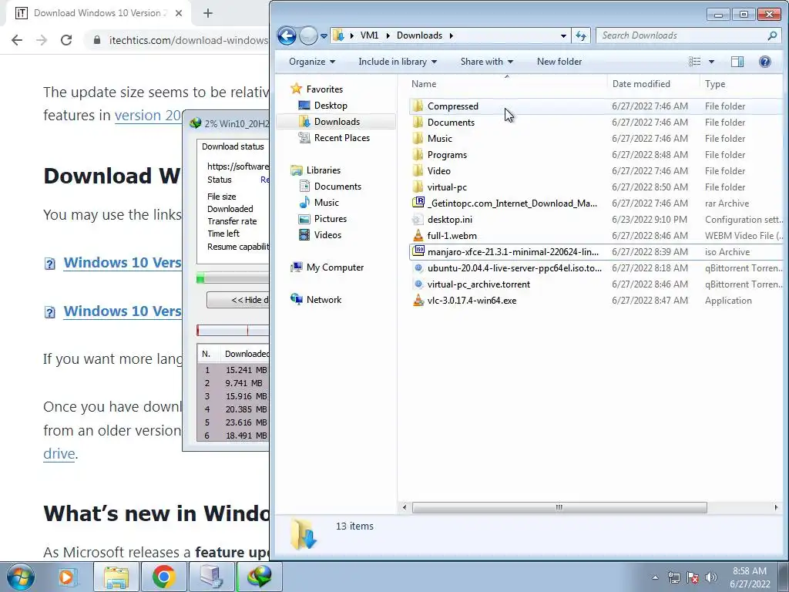Click the Hide details button in IDM
The width and height of the screenshot is (789, 592).
point(239,300)
